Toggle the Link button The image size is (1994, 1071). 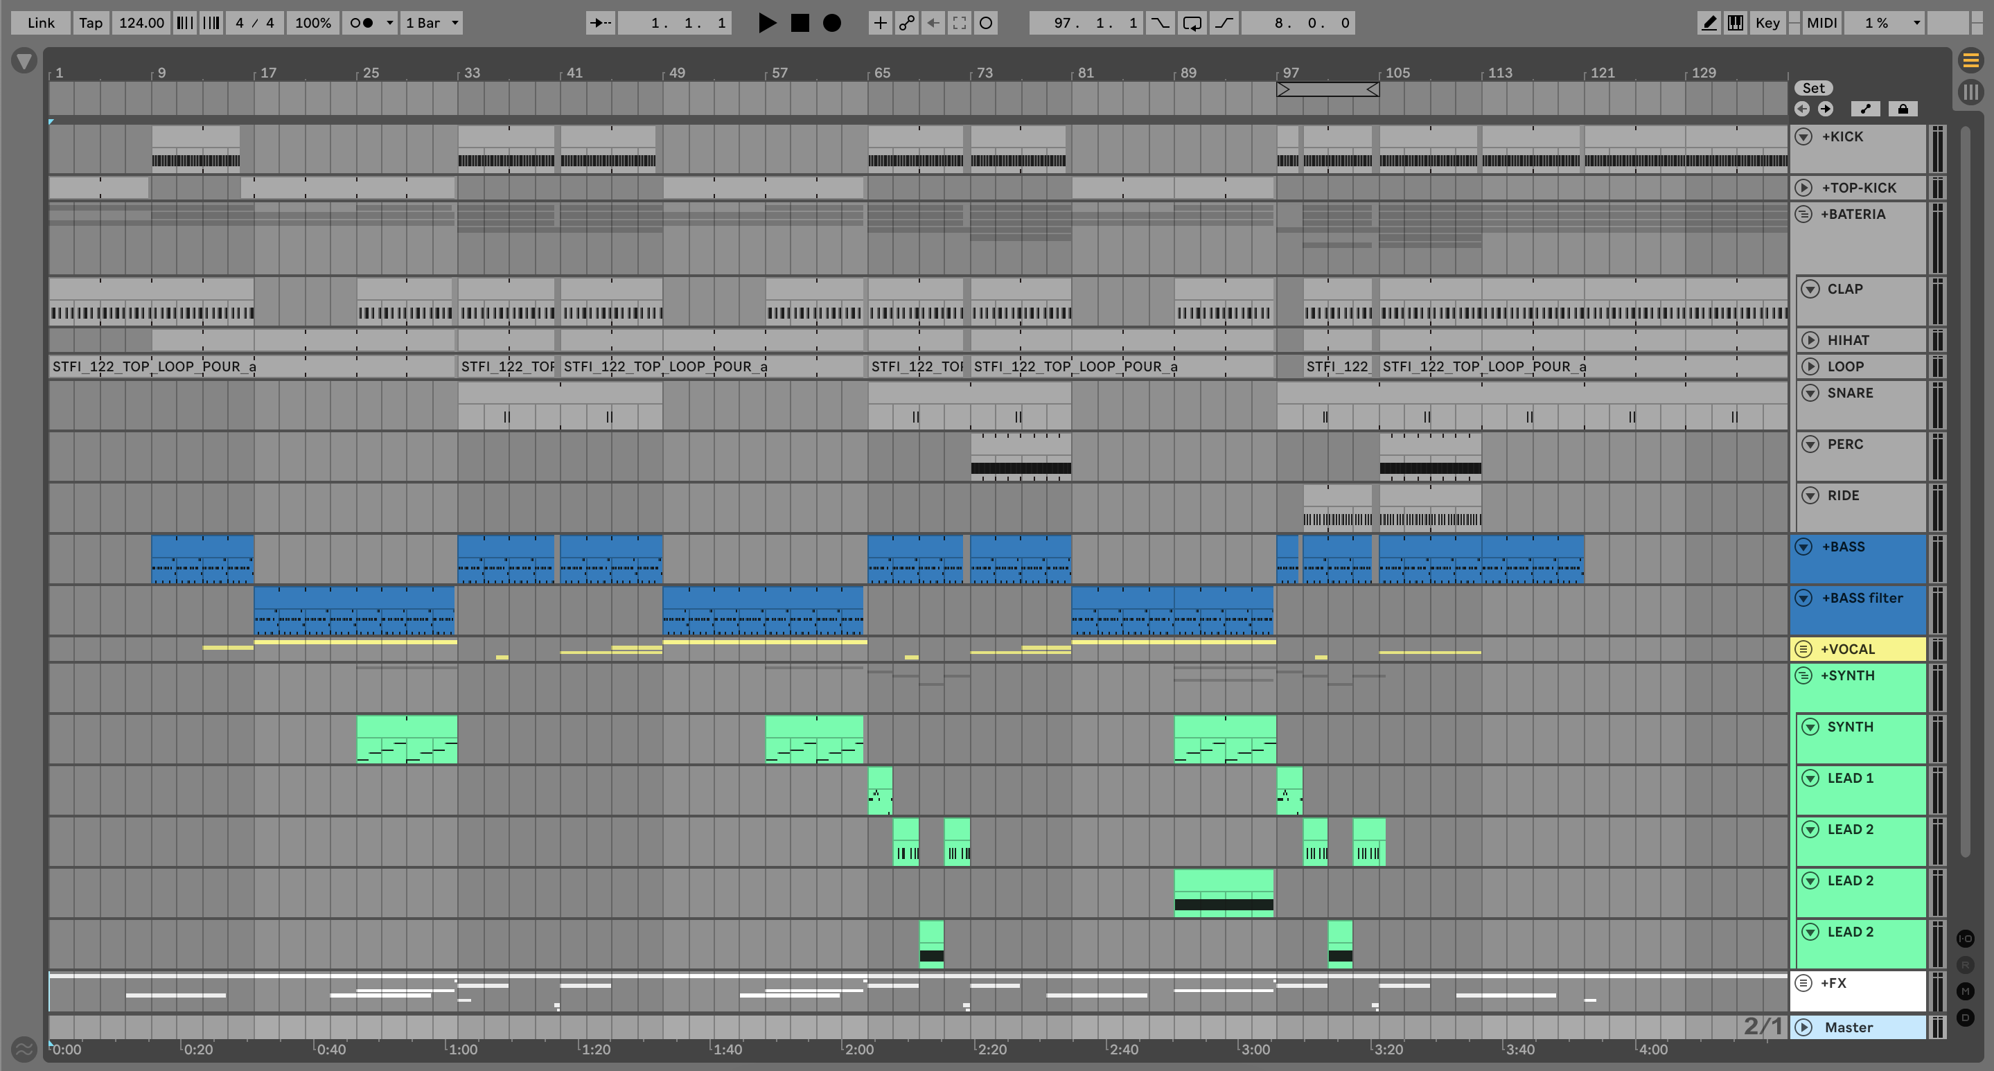click(x=41, y=22)
